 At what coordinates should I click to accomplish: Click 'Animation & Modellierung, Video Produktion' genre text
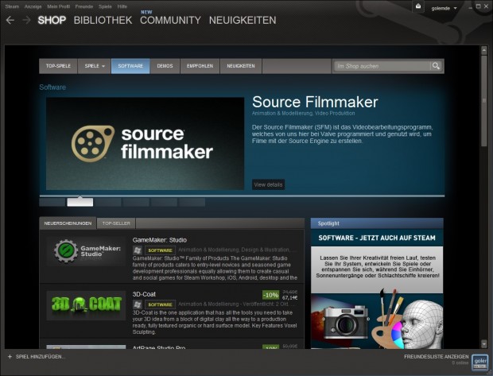tap(304, 113)
